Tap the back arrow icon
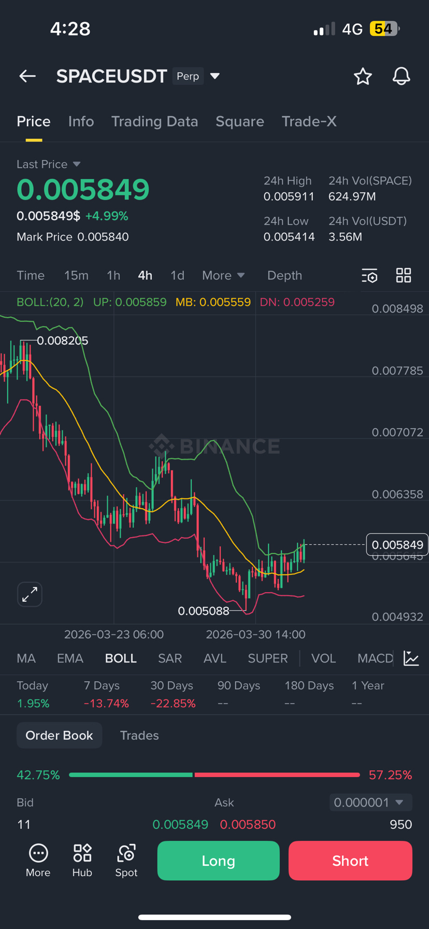This screenshot has height=929, width=429. pyautogui.click(x=27, y=76)
